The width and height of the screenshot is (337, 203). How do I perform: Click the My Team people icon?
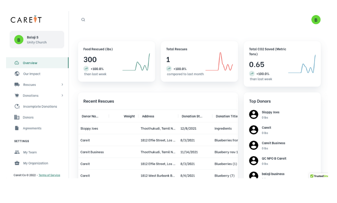coord(17,152)
